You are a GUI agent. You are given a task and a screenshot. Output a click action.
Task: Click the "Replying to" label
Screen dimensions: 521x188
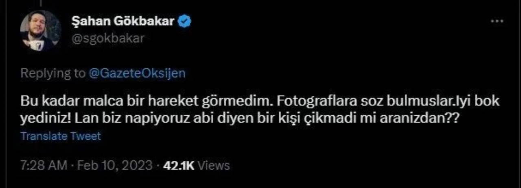click(x=53, y=73)
